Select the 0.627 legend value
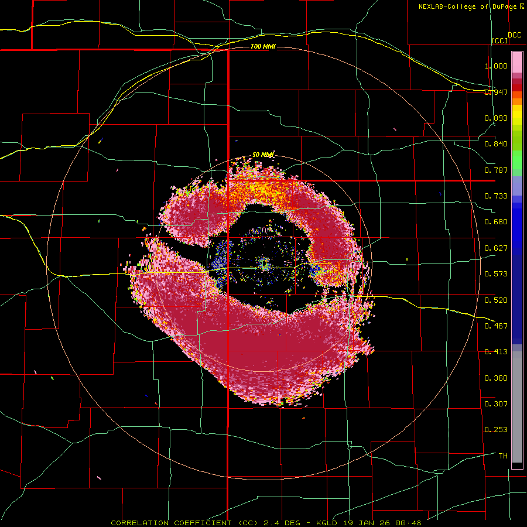 pyautogui.click(x=496, y=248)
